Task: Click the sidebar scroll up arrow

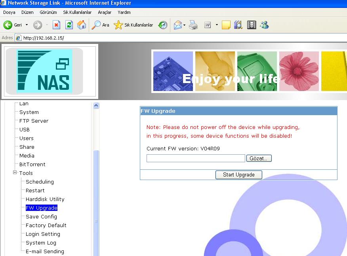Action: [x=96, y=106]
